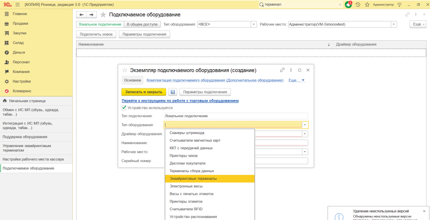Select Сканеры штрихкода from the list
This screenshot has height=220, width=430.
pyautogui.click(x=210, y=133)
